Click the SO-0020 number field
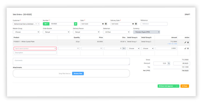This screenshot has height=104, width=203. tap(62, 24)
